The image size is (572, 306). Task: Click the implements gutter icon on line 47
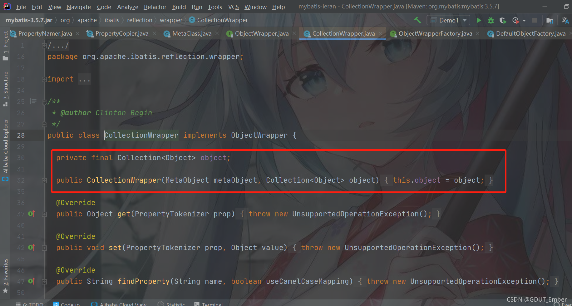click(32, 281)
